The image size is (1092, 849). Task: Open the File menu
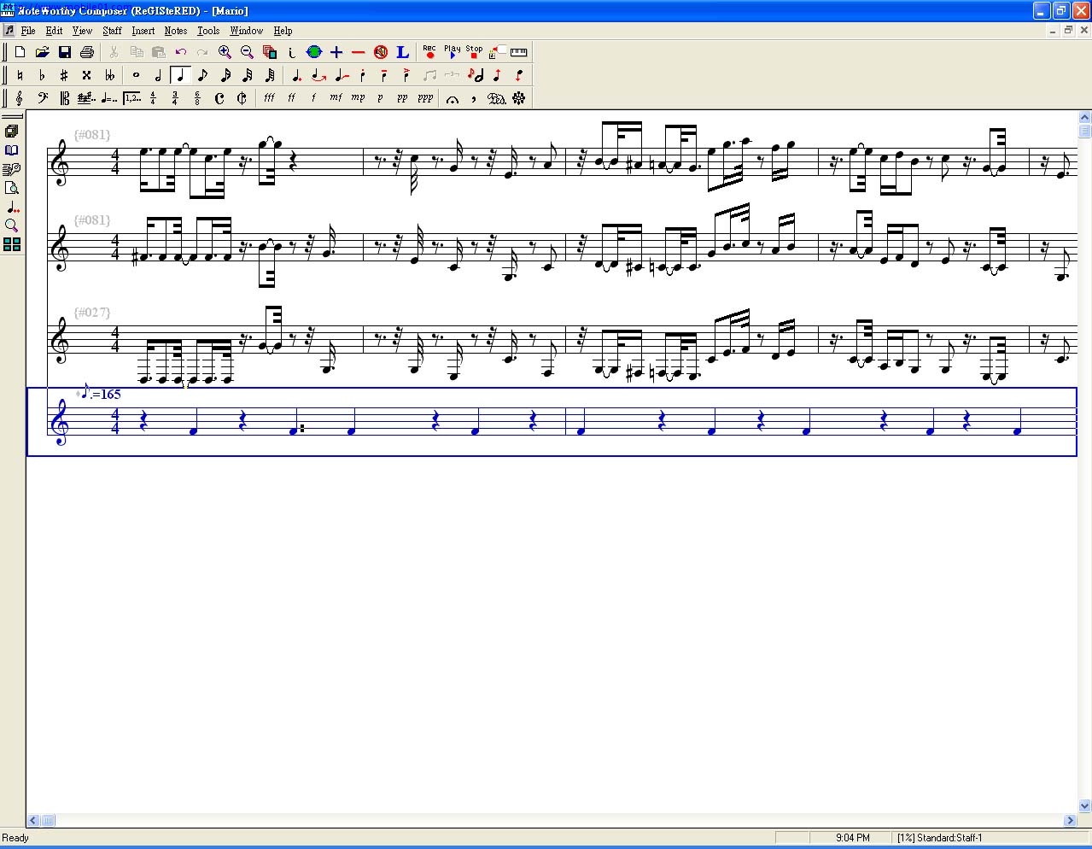[28, 31]
